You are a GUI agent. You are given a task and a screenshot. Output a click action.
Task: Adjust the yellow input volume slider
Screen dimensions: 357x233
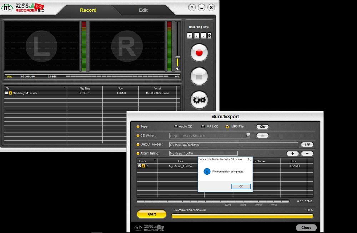click(177, 57)
